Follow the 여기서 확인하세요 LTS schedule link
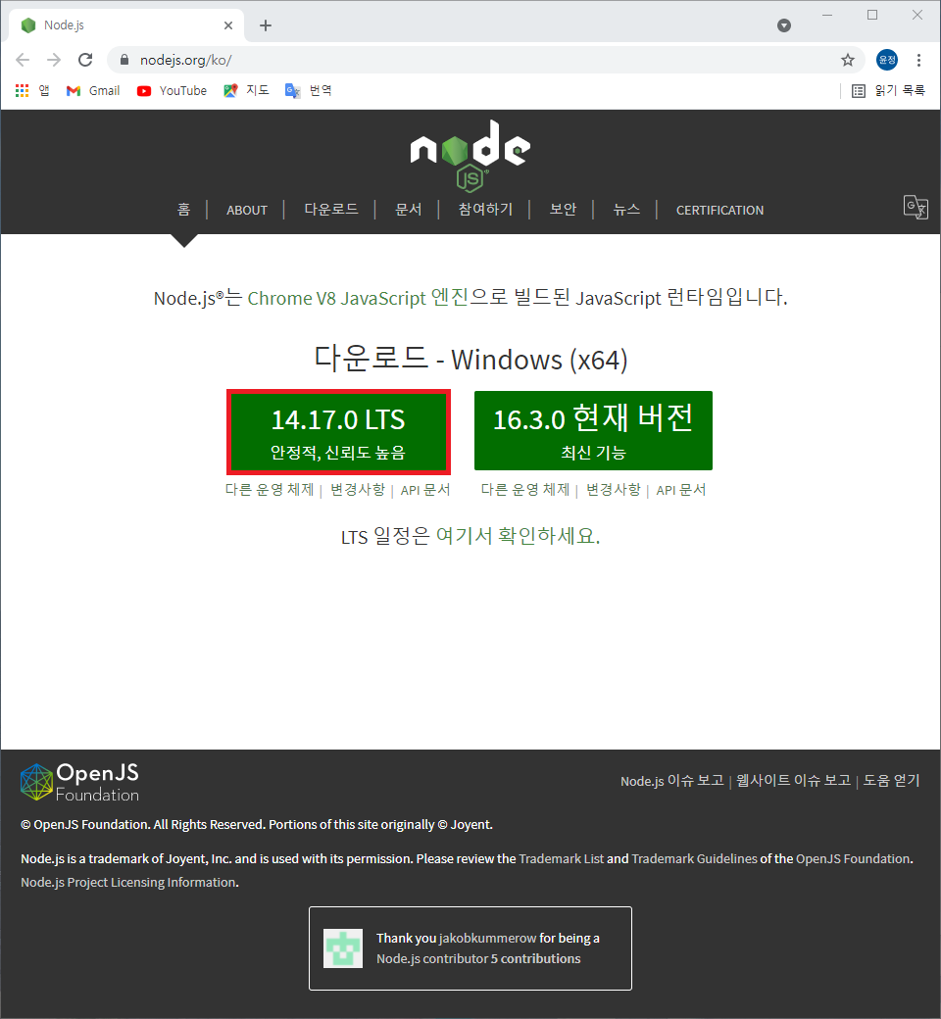This screenshot has width=941, height=1019. click(518, 536)
